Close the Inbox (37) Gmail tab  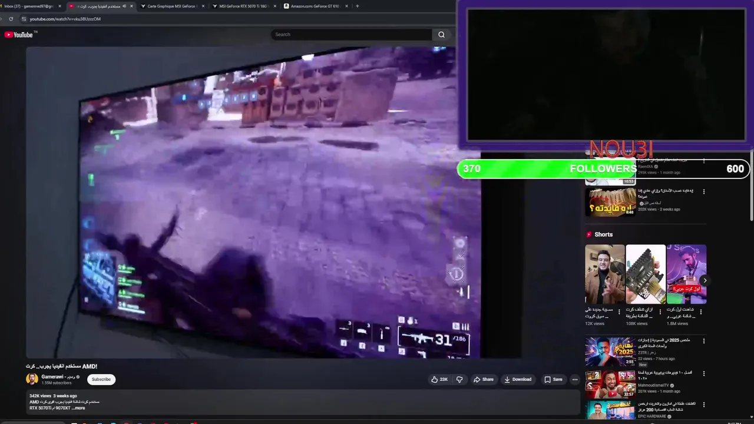(59, 6)
